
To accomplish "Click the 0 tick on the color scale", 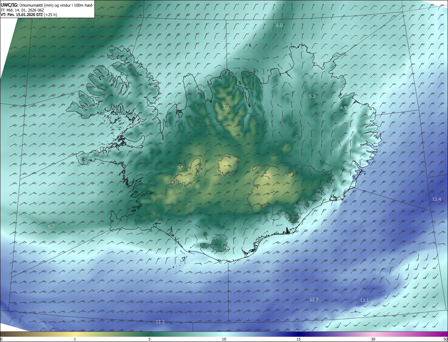I will [x=1, y=340].
